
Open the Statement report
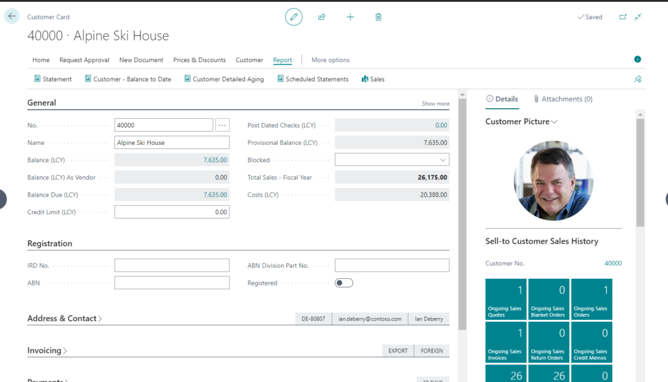click(x=53, y=79)
